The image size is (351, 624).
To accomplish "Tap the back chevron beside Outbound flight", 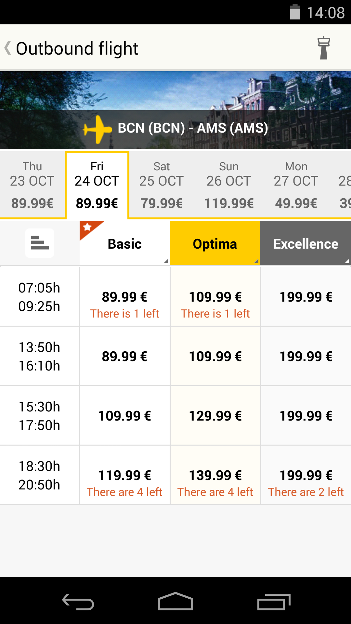I will tap(8, 48).
